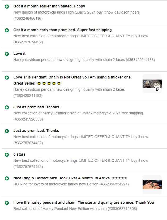Image resolution: width=167 pixels, height=220 pixels.
Task: Click item number #363246486116
Action: click(28, 19)
